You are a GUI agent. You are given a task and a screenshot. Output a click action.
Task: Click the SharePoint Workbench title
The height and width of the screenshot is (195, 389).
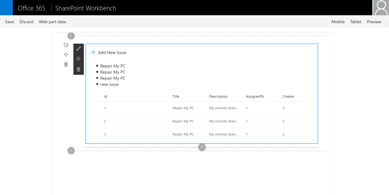click(x=86, y=8)
